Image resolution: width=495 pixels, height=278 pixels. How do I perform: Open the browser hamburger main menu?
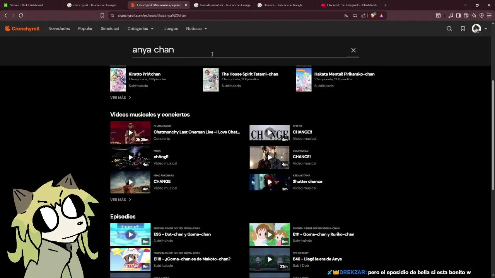click(x=489, y=15)
